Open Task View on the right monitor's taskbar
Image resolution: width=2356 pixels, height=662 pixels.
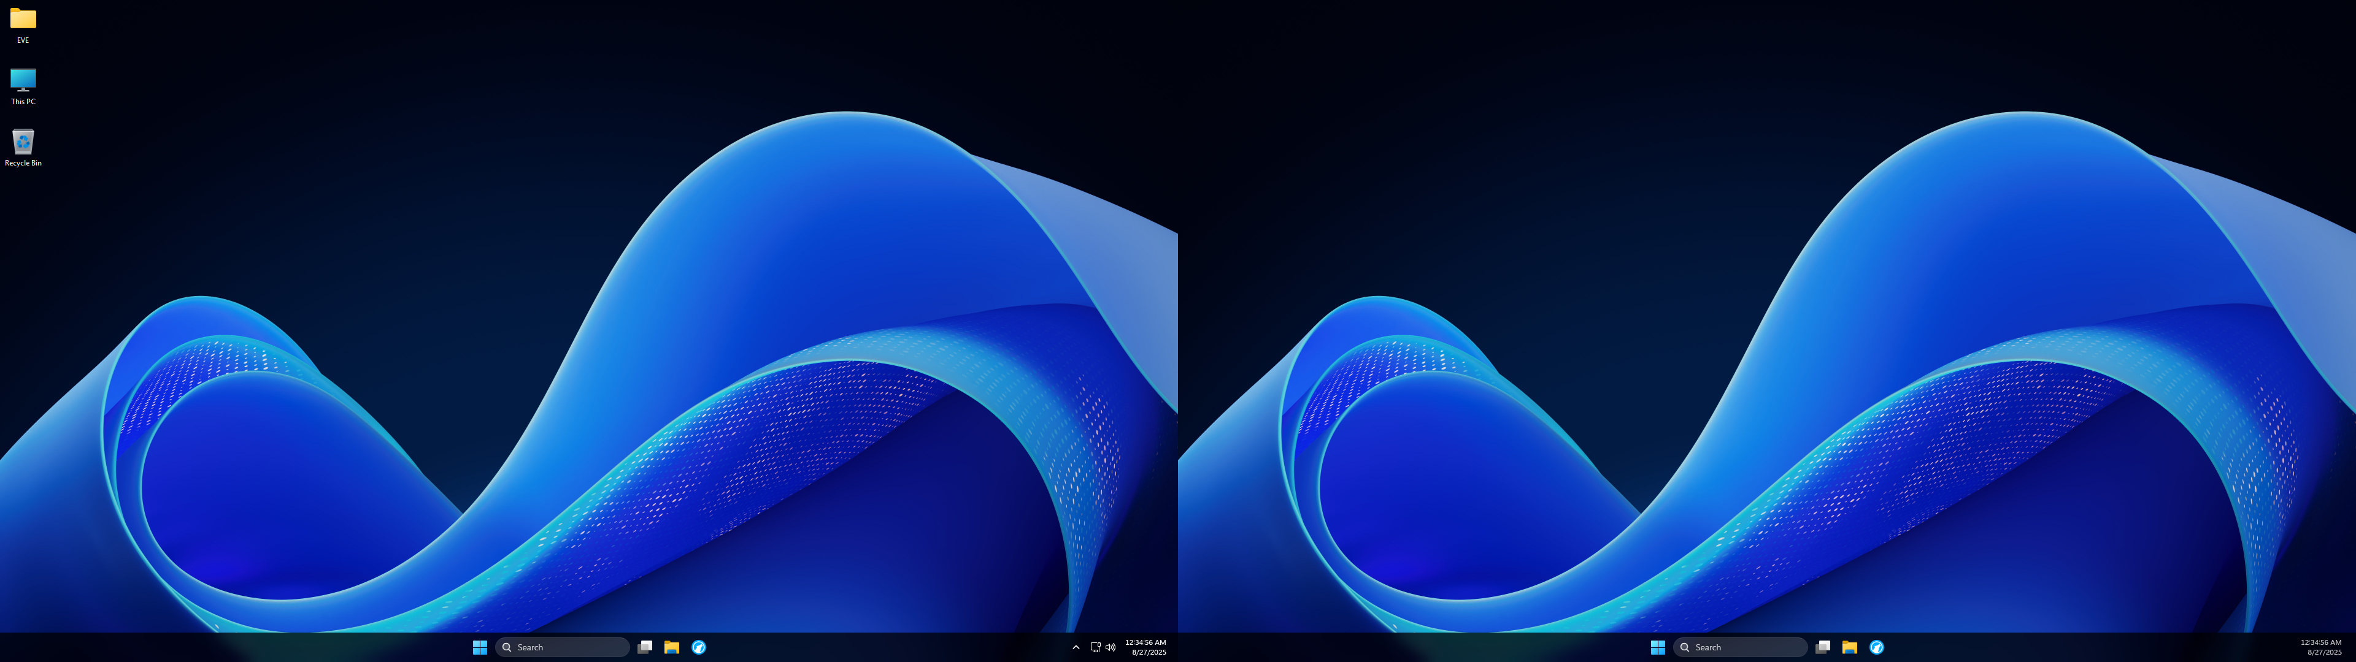pyautogui.click(x=1823, y=647)
